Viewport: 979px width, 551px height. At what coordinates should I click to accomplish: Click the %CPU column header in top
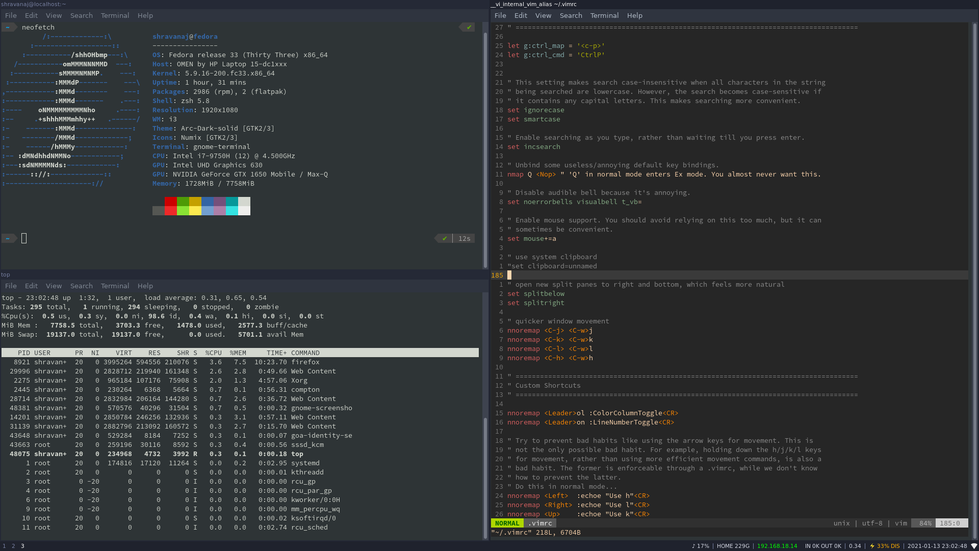point(214,353)
